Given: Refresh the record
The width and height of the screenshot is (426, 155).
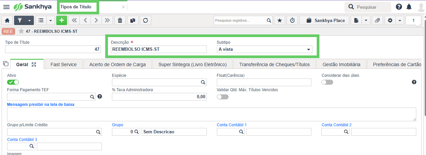Looking at the screenshot, I should pyautogui.click(x=145, y=20).
